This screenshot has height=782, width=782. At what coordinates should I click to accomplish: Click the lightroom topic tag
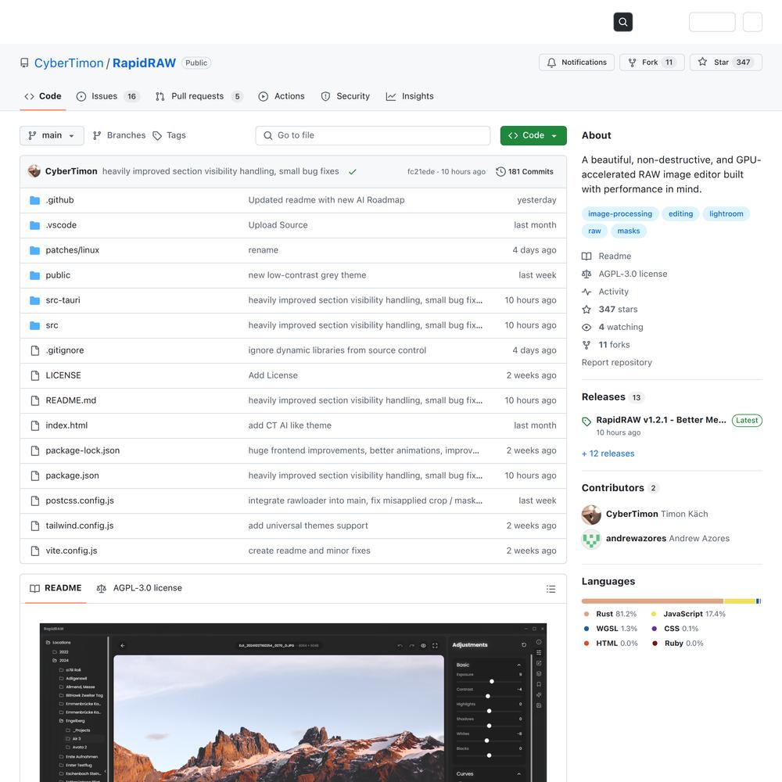(726, 214)
